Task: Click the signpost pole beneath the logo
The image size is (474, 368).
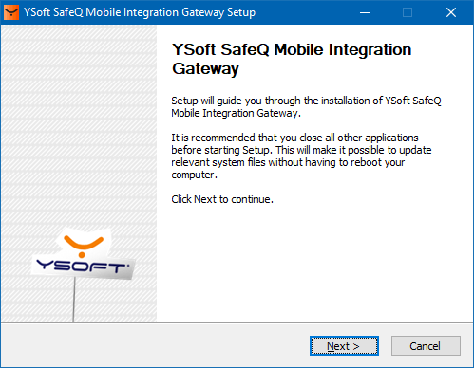Action: (x=74, y=300)
